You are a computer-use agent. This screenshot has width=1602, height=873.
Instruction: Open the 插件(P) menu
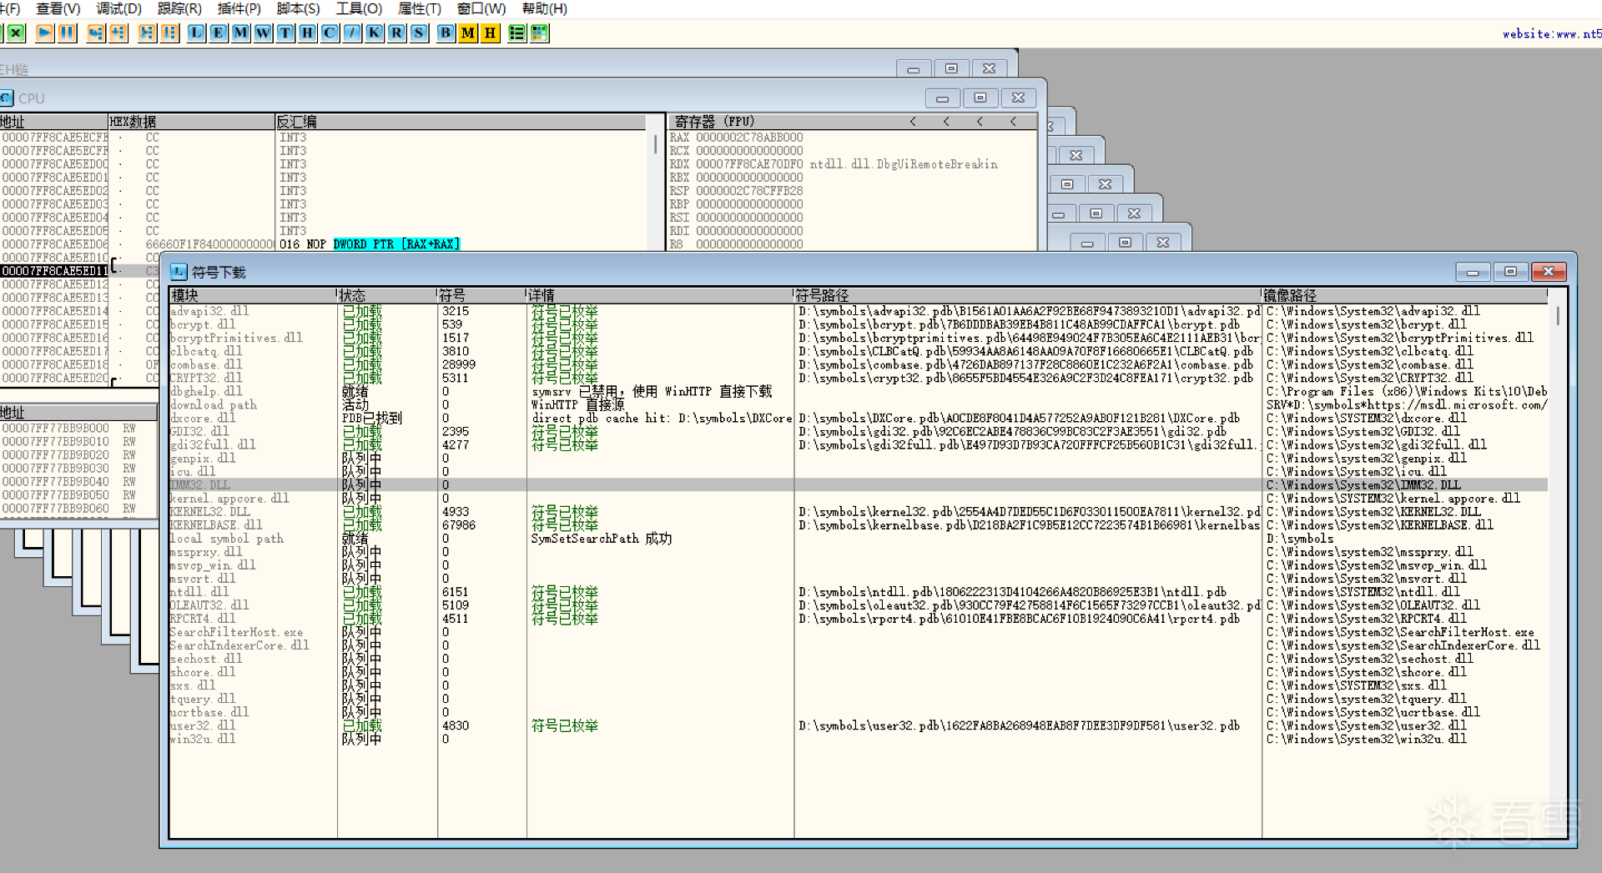pyautogui.click(x=239, y=8)
